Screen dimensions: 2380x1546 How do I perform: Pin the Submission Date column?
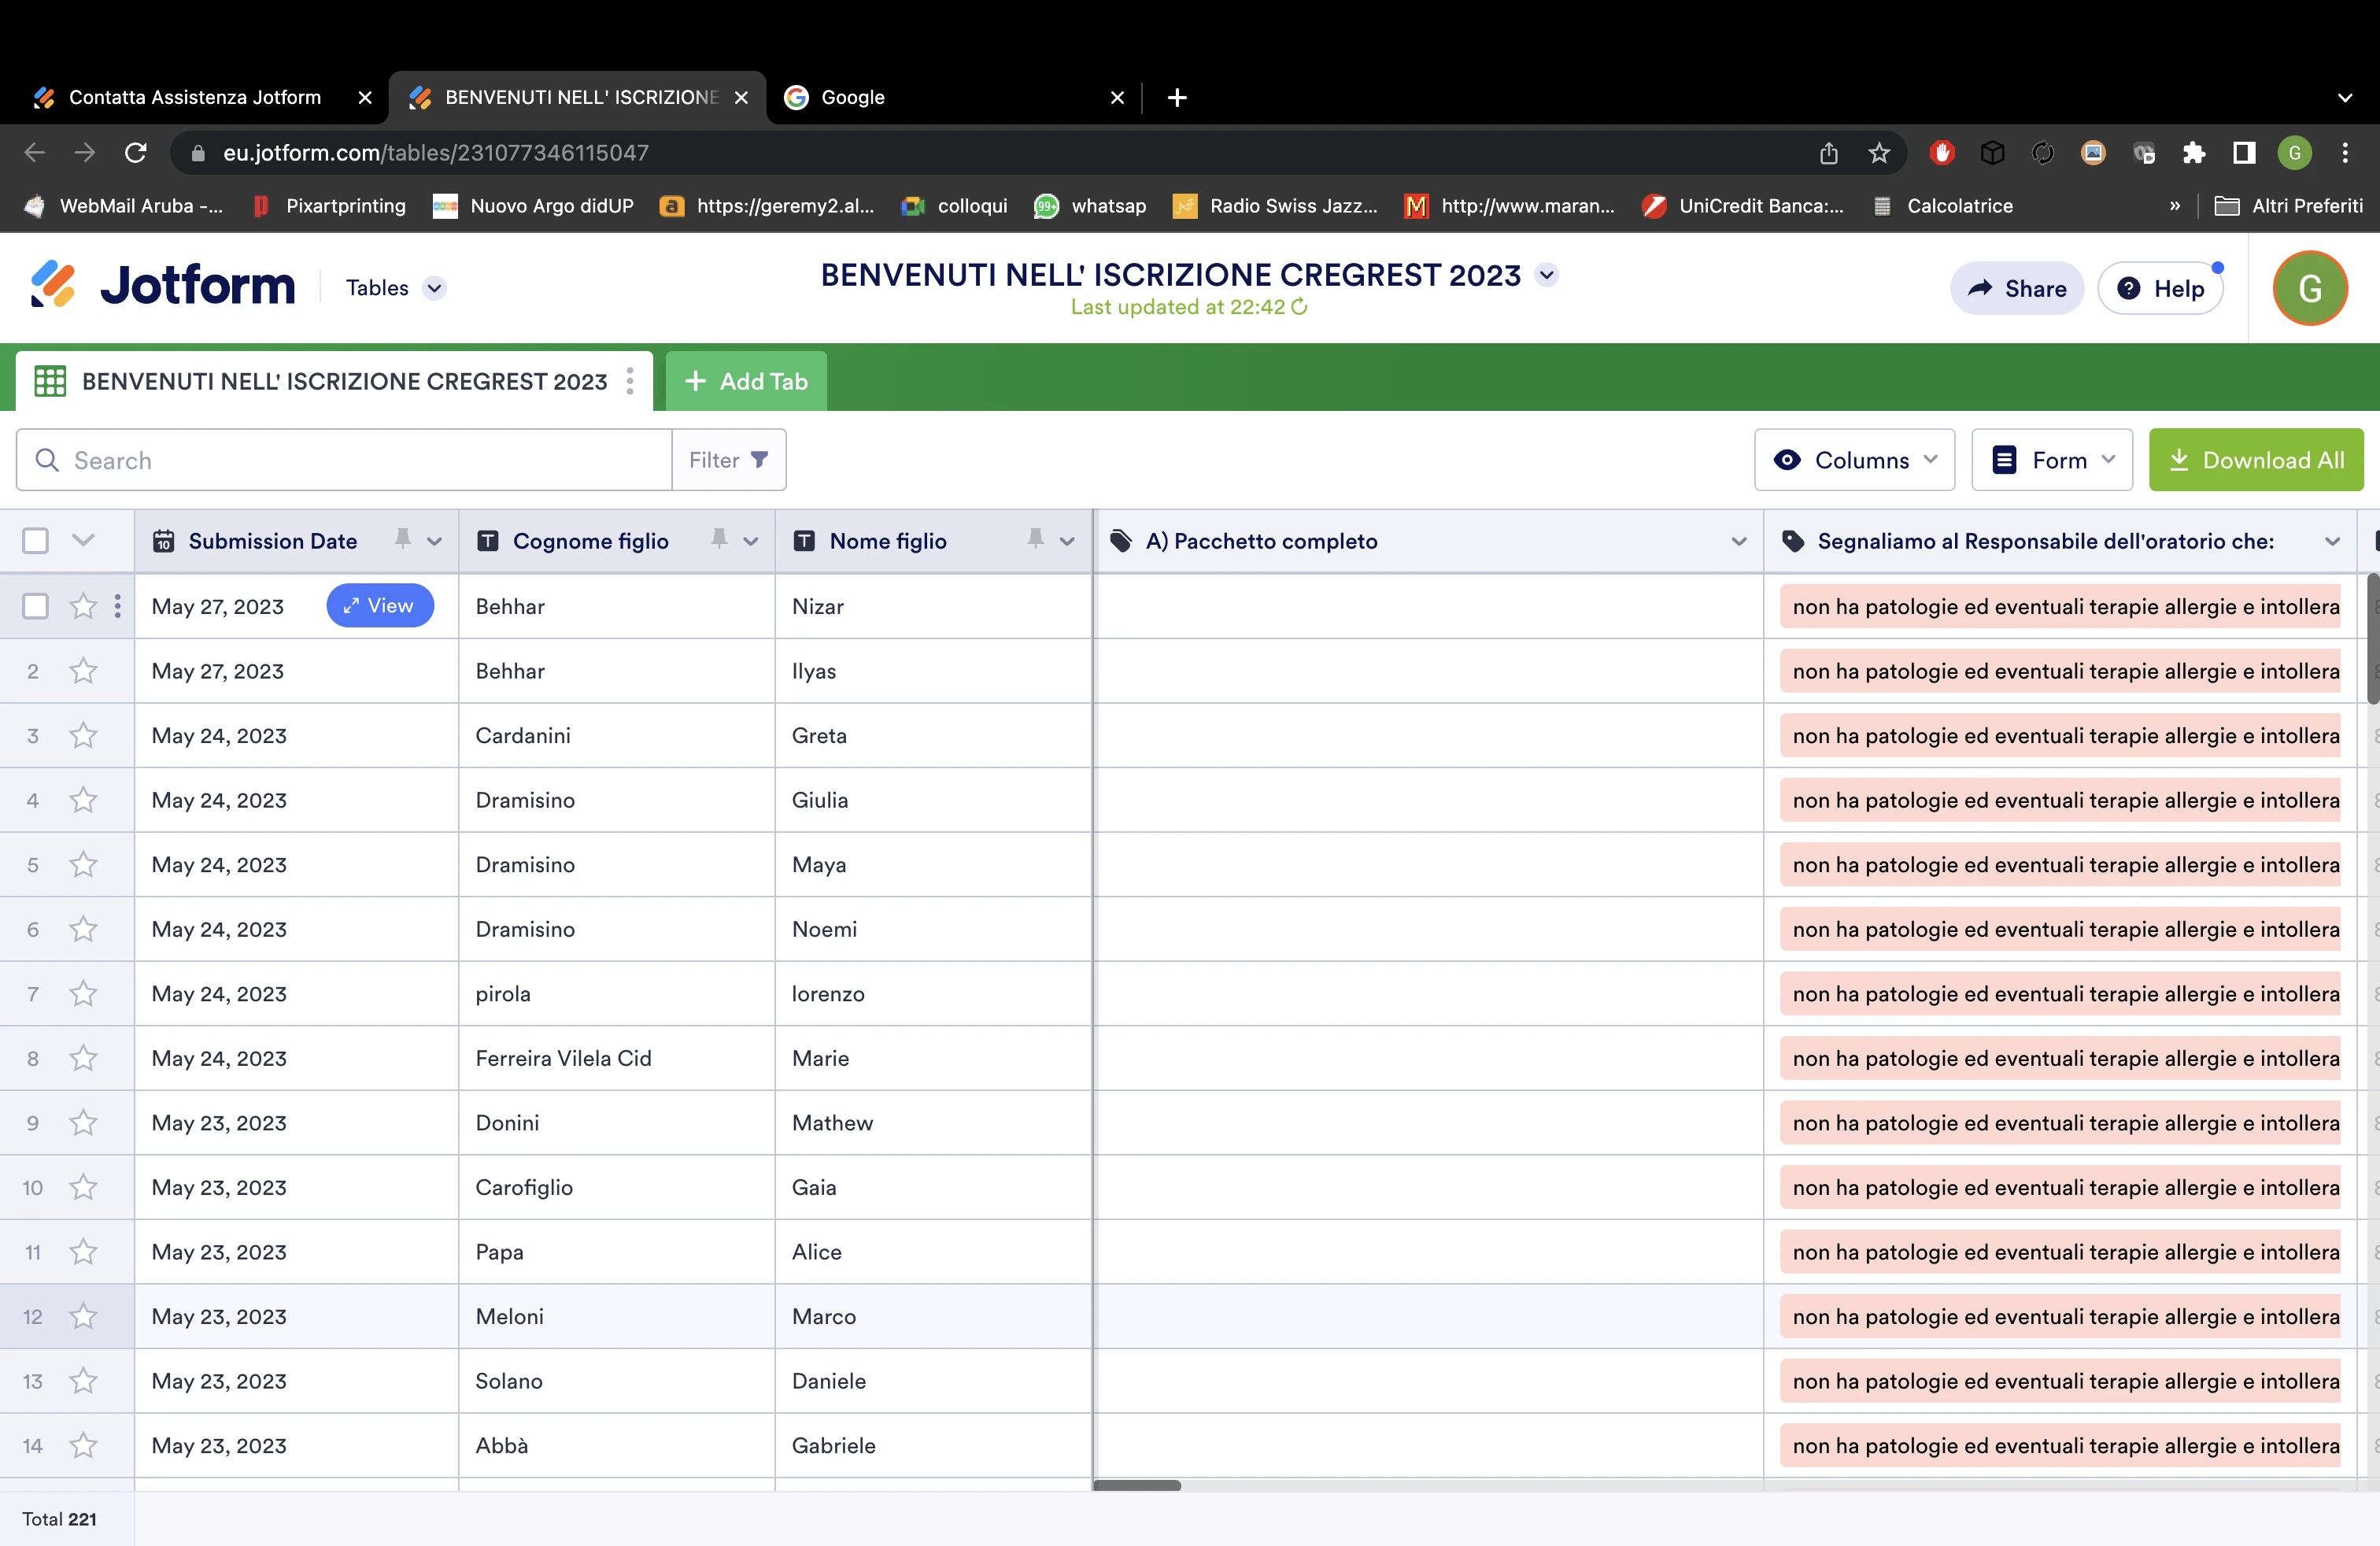[403, 540]
